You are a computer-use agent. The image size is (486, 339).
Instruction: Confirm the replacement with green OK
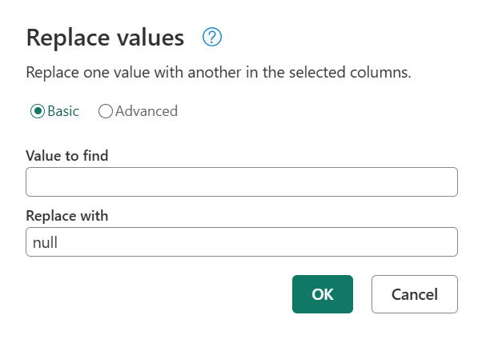[322, 294]
